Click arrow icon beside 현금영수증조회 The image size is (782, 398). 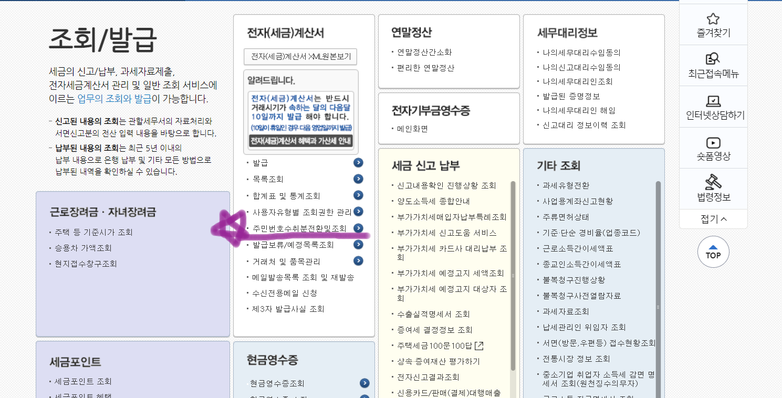[x=364, y=383]
